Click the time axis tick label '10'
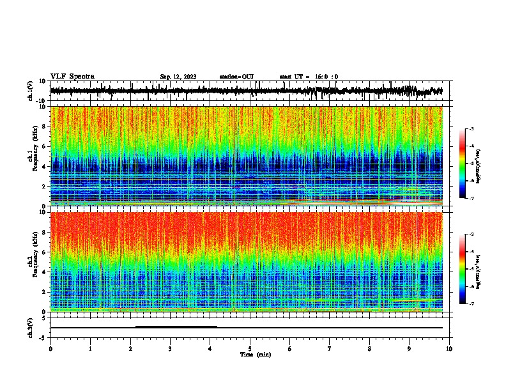The image size is (506, 391). coord(449,348)
